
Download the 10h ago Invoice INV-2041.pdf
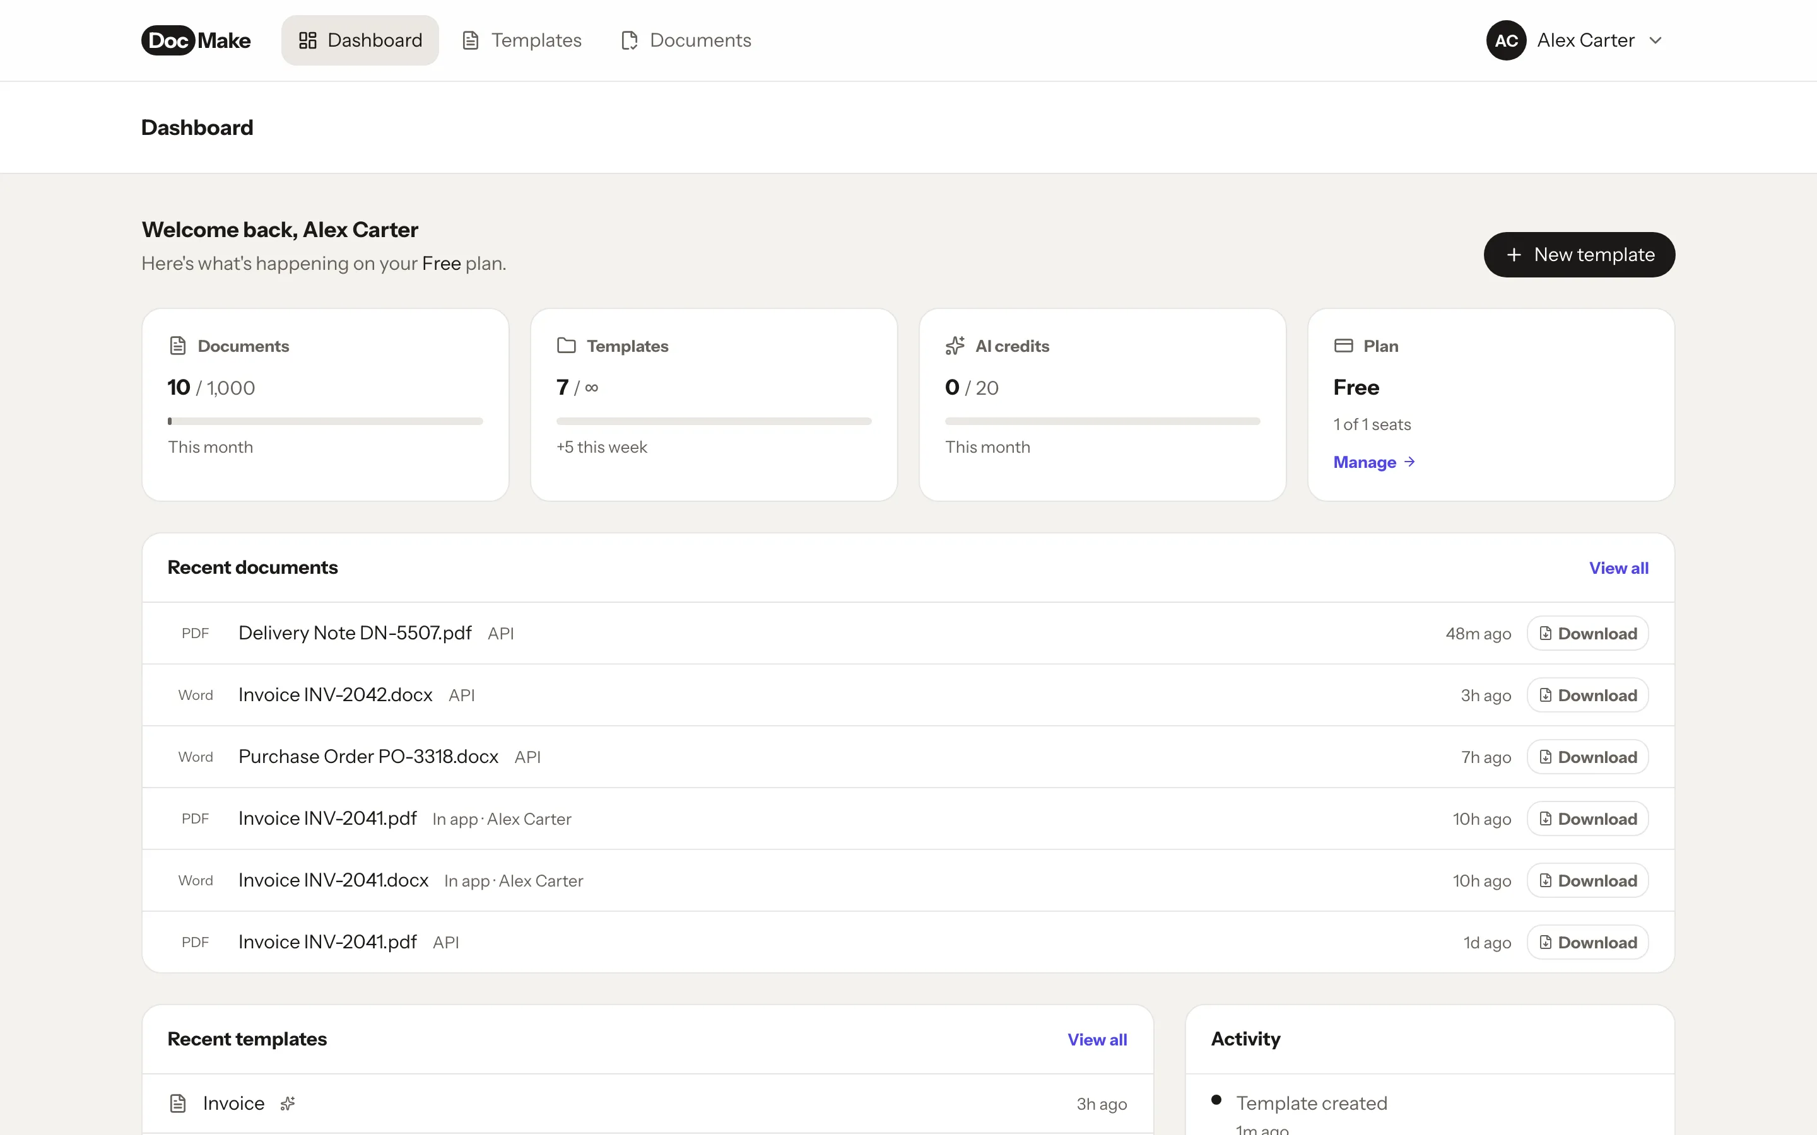[1587, 819]
